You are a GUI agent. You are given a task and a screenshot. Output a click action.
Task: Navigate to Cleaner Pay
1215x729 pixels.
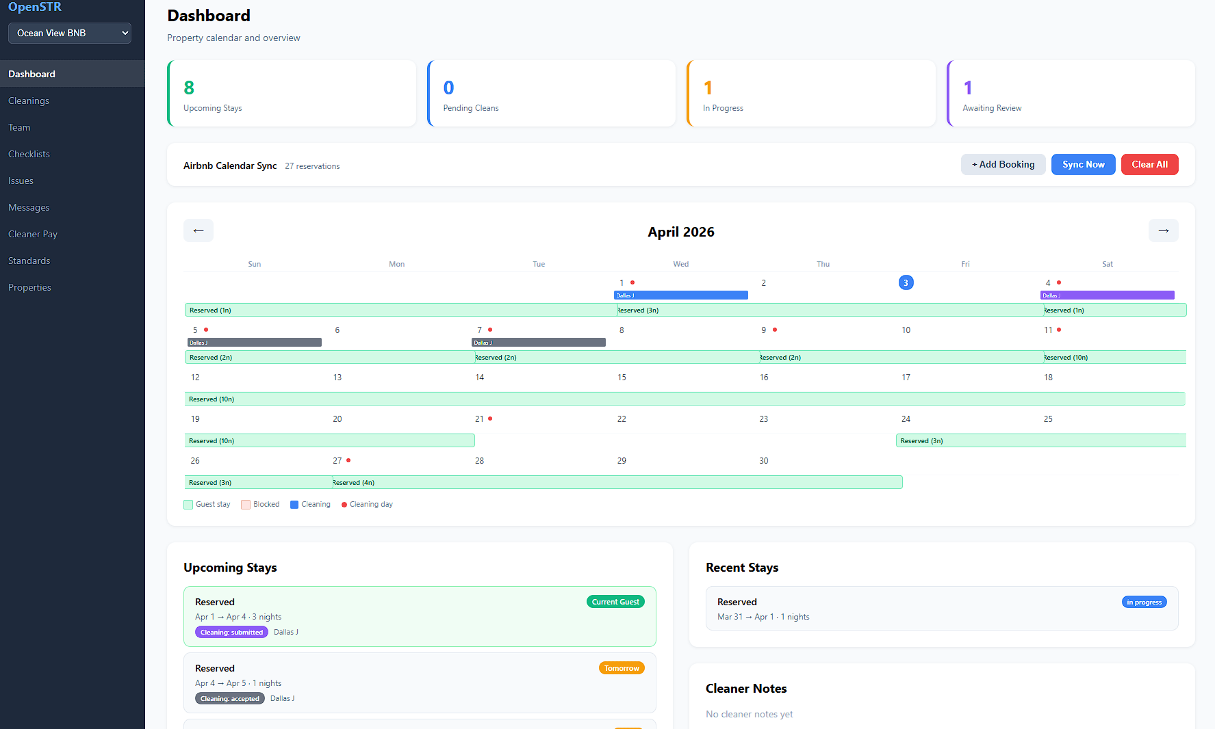[x=73, y=234]
